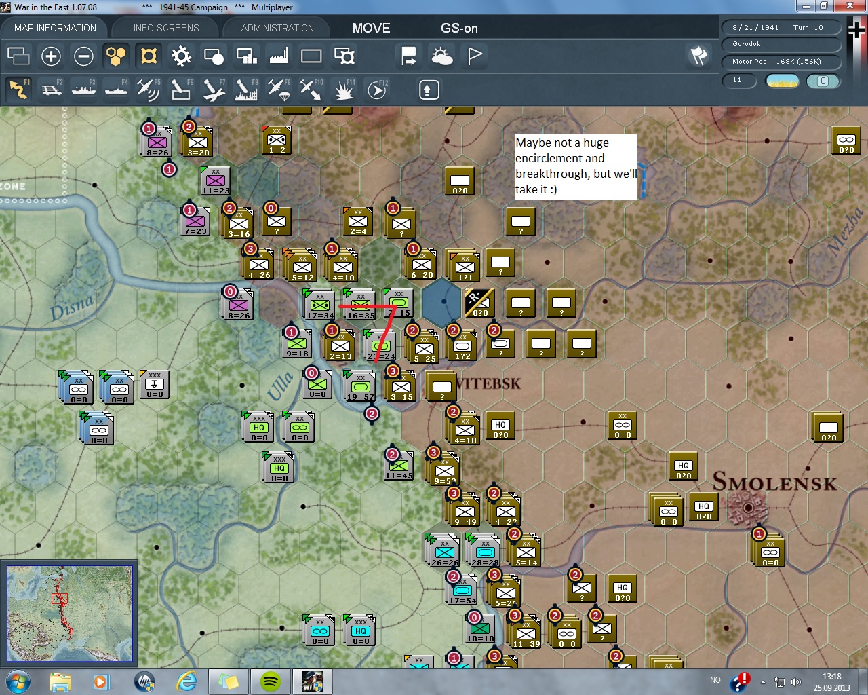868x695 pixels.
Task: Click the explosion F11 mode icon
Action: pyautogui.click(x=344, y=90)
